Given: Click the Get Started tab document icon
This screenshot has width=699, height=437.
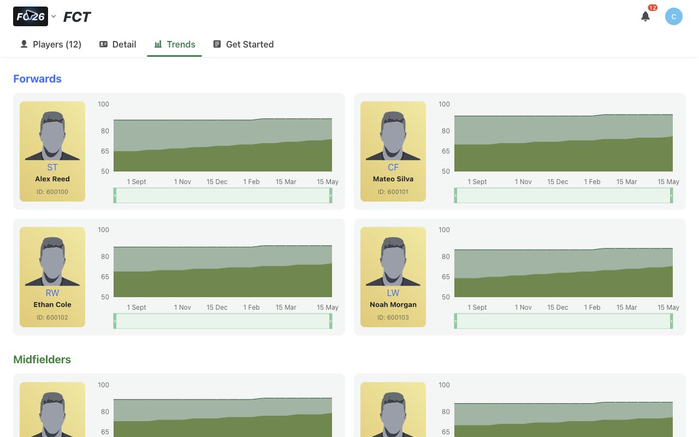Looking at the screenshot, I should (217, 44).
